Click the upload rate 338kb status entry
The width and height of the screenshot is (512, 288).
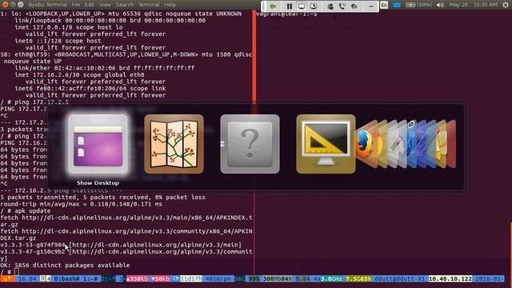pos(137,279)
